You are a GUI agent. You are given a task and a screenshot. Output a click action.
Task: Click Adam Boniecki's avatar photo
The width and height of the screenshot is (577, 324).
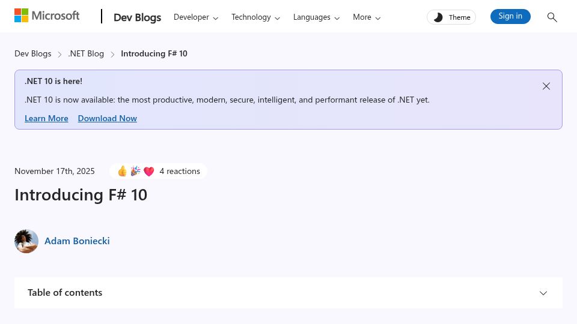coord(26,241)
